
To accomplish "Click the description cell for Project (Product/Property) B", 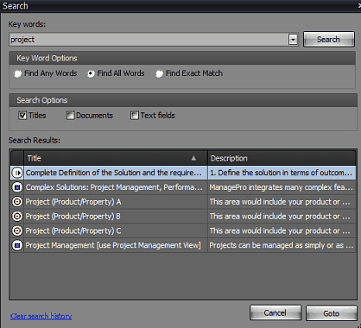I will pos(282,216).
